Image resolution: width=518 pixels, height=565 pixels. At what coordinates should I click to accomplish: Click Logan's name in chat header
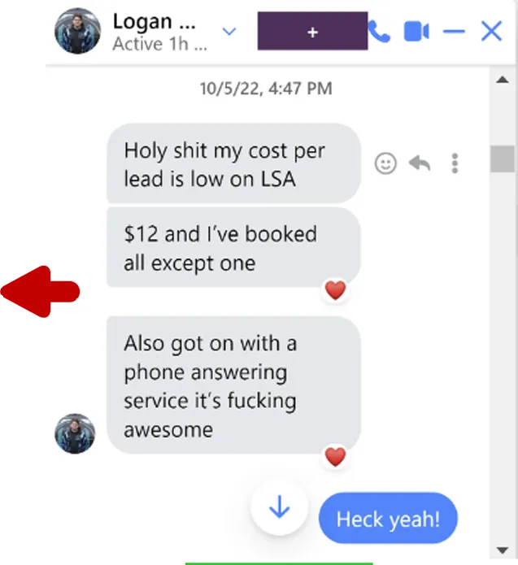[155, 22]
